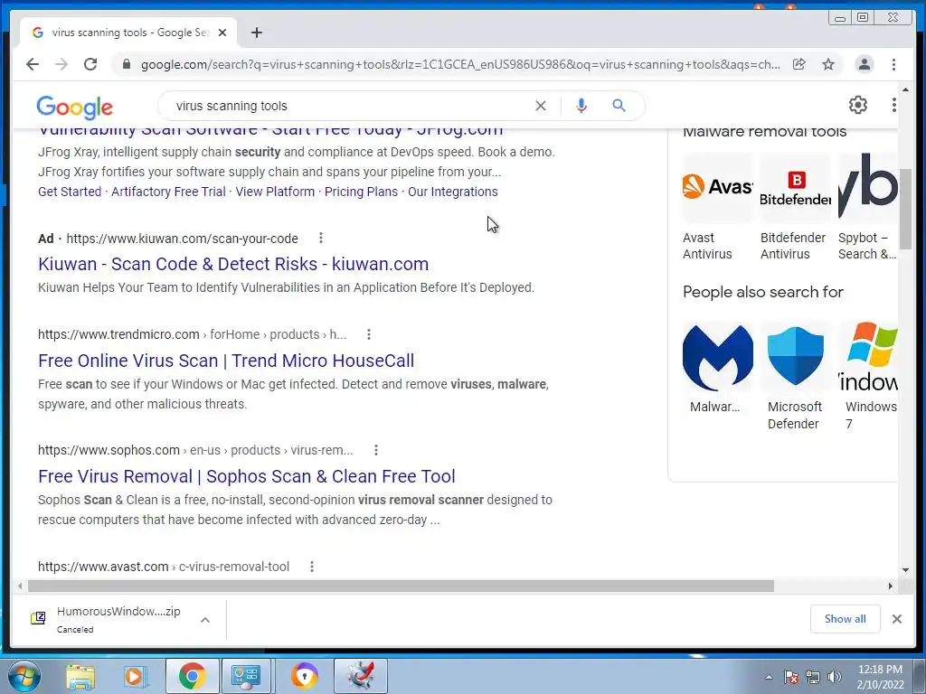Click the scroll right arrow
This screenshot has height=694, width=926.
pos(891,586)
